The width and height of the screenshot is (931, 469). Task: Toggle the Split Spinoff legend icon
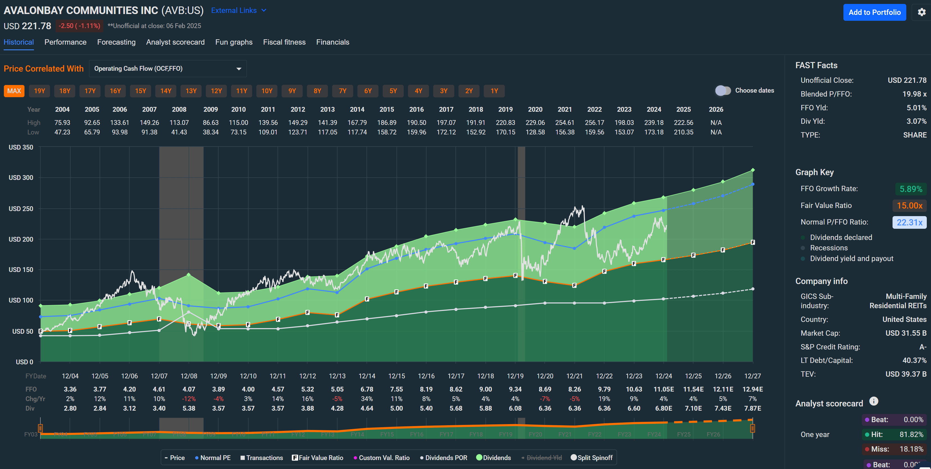tap(574, 457)
